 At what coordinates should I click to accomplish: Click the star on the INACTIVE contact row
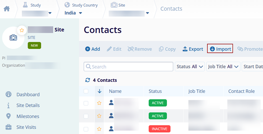pos(99,129)
